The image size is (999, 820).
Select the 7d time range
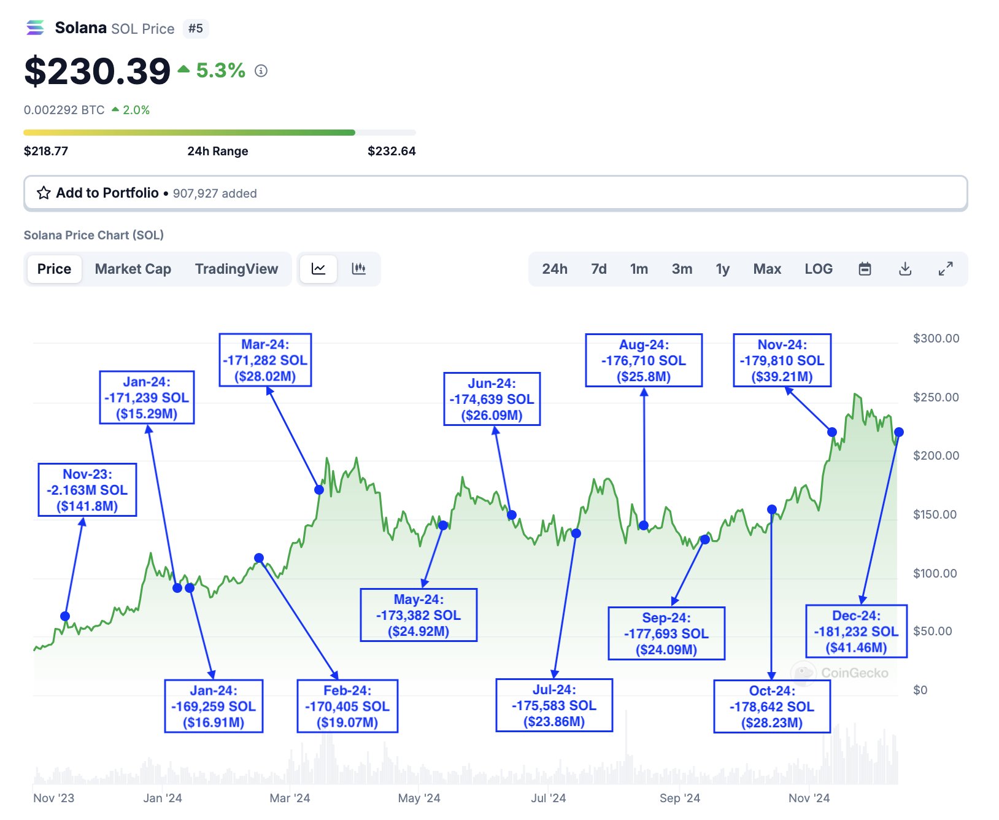(x=599, y=269)
